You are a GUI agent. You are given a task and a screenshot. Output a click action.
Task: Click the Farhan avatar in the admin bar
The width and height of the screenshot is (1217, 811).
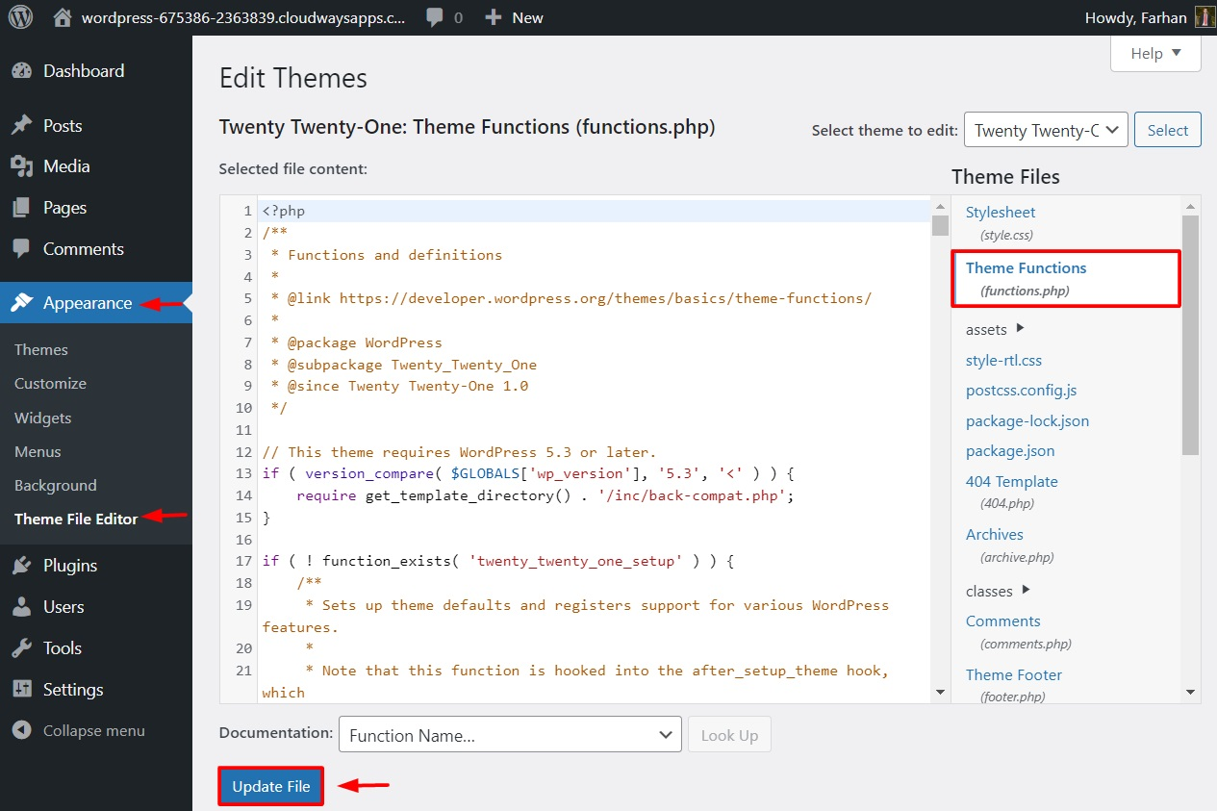click(1204, 16)
